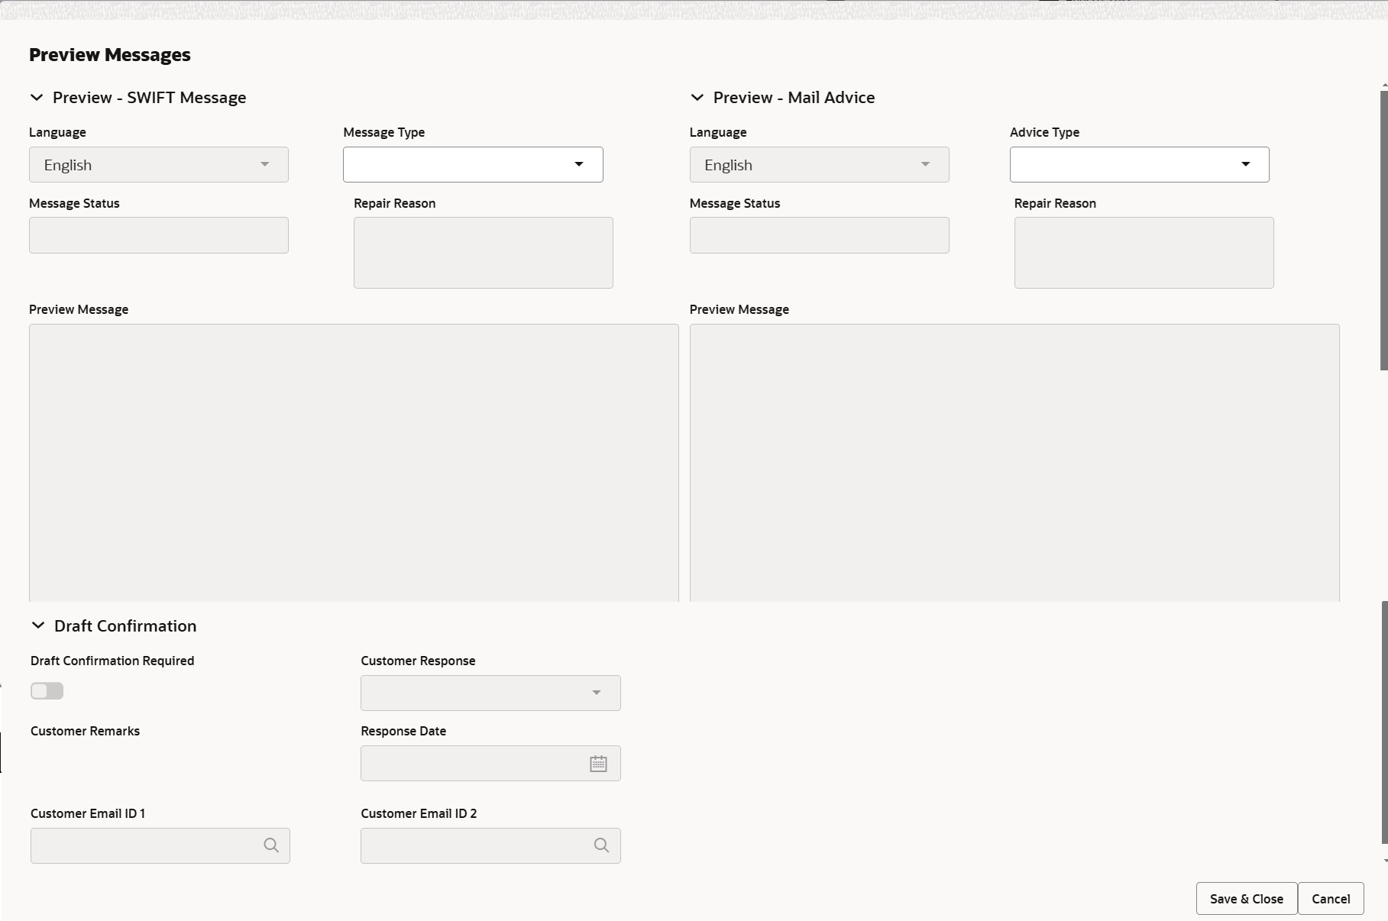1388x921 pixels.
Task: Click the Draft Confirmation Required label
Action: 112,661
